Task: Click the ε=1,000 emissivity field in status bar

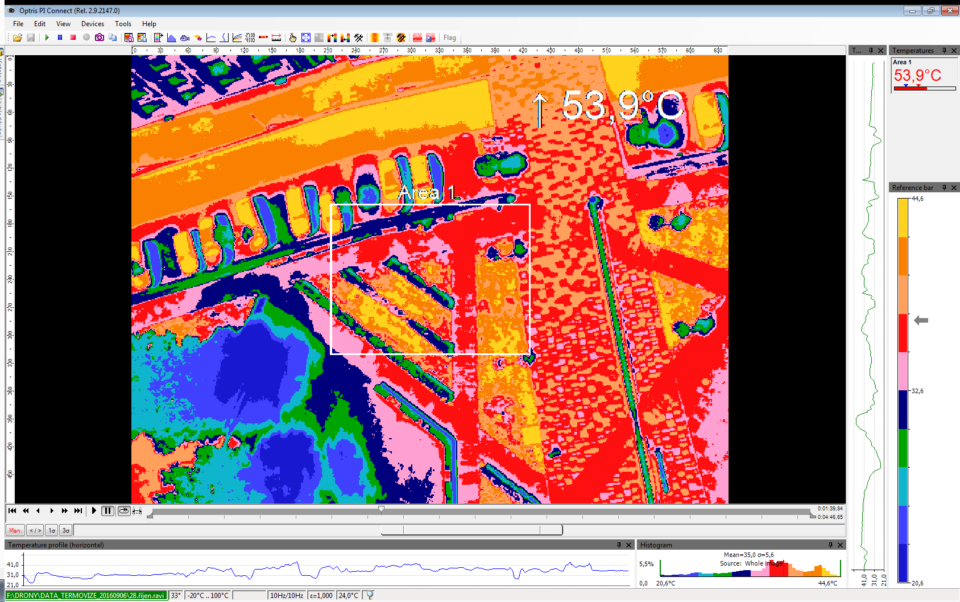Action: tap(321, 595)
